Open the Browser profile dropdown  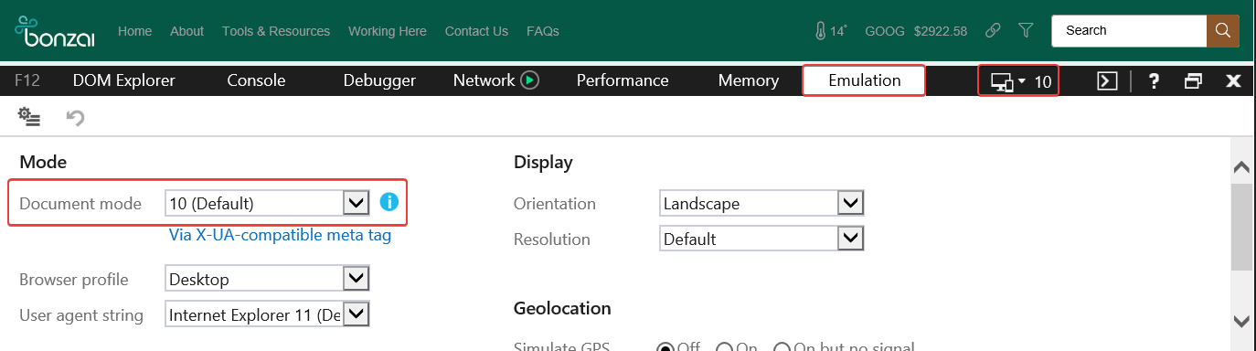267,279
